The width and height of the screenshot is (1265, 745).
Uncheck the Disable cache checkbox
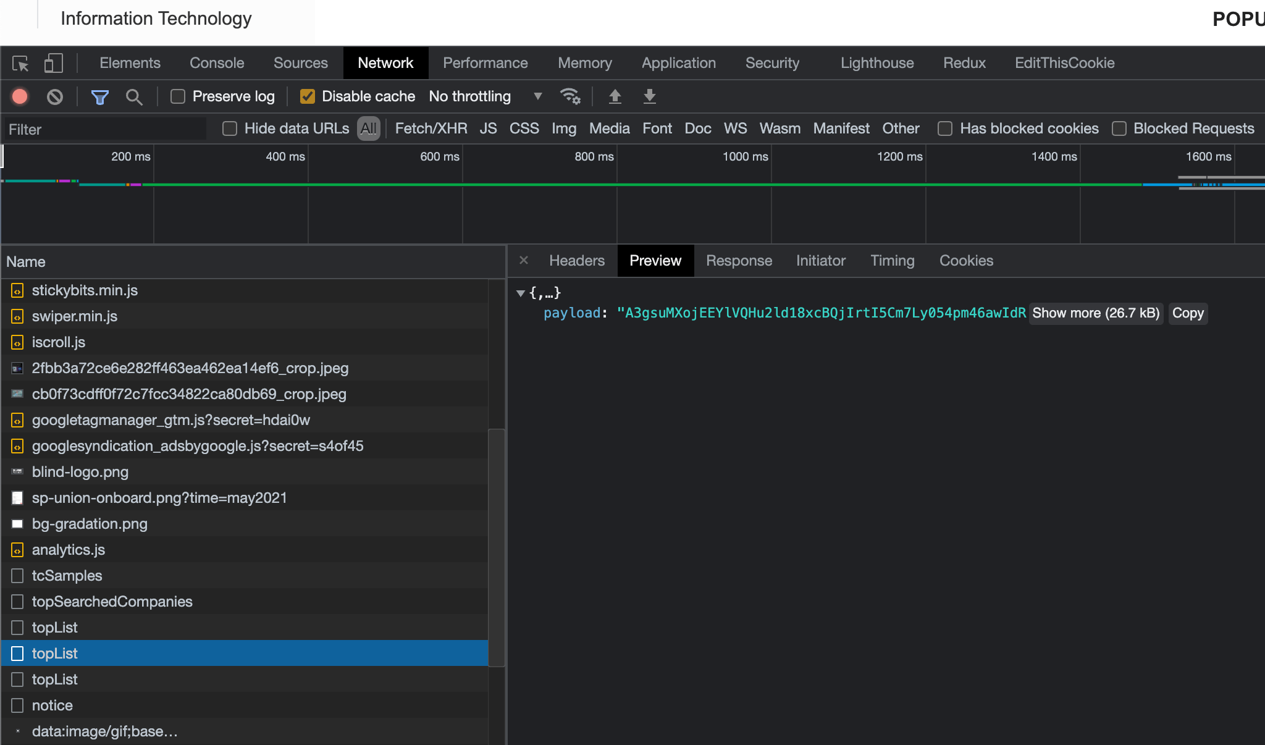coord(308,96)
